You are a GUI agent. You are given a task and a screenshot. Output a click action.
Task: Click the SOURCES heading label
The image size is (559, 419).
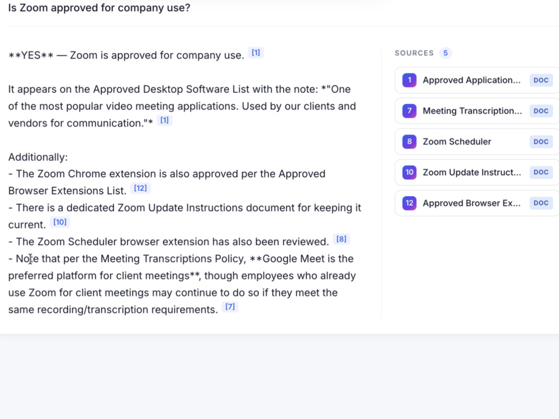[x=414, y=53]
